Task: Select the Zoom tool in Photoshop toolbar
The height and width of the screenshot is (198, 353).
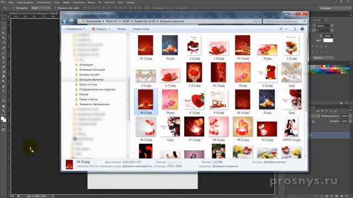Action: click(3, 111)
